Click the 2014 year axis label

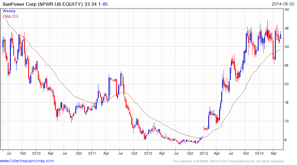259,153
